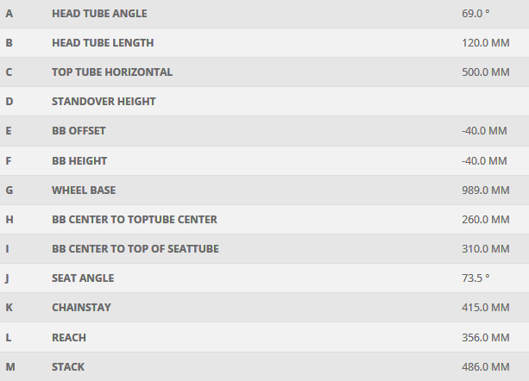Screen dimensions: 529x381
Task: Click the HEAD TUBE LENGTH row label
Action: (x=103, y=43)
